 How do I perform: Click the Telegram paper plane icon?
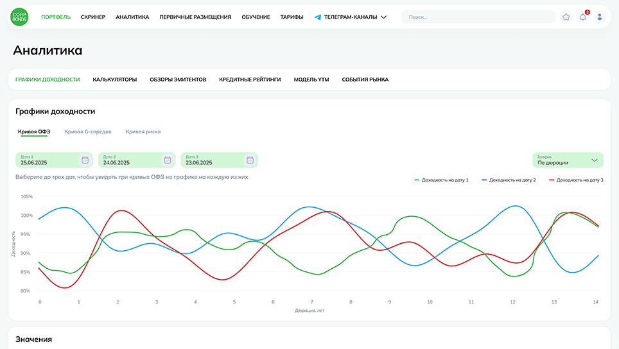318,17
